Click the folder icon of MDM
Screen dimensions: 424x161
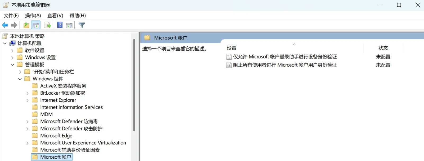(35, 114)
